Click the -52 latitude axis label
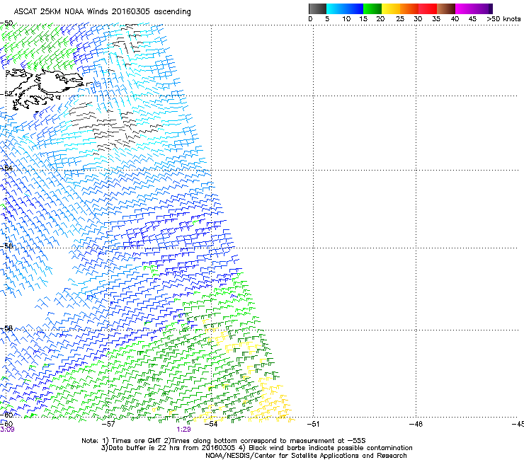Image resolution: width=524 pixels, height=460 pixels. tap(6, 94)
